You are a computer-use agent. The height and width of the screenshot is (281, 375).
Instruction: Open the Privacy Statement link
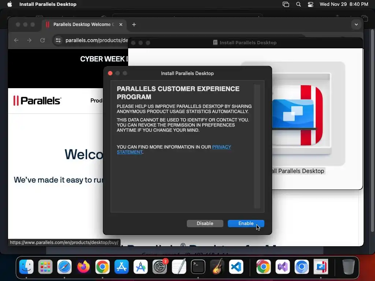(174, 150)
